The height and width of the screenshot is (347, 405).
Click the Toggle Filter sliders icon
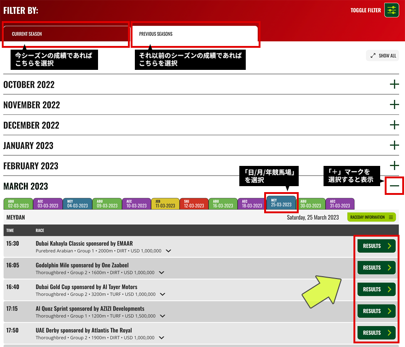tap(392, 10)
